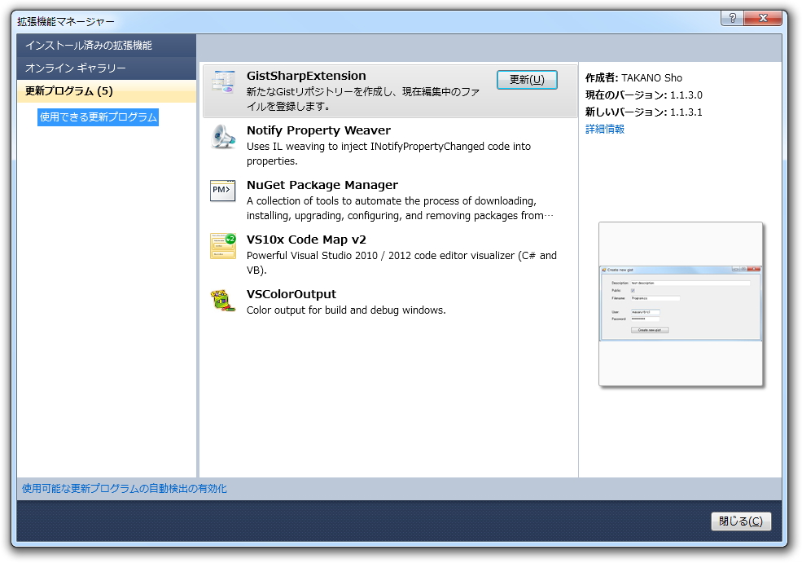Screen dimensions: 802x563
Task: Click the Create new gist preview thumbnail
Action: [x=680, y=304]
